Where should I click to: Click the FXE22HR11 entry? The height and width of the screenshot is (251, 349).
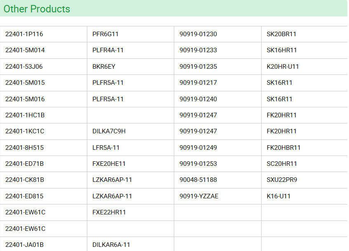pyautogui.click(x=109, y=212)
